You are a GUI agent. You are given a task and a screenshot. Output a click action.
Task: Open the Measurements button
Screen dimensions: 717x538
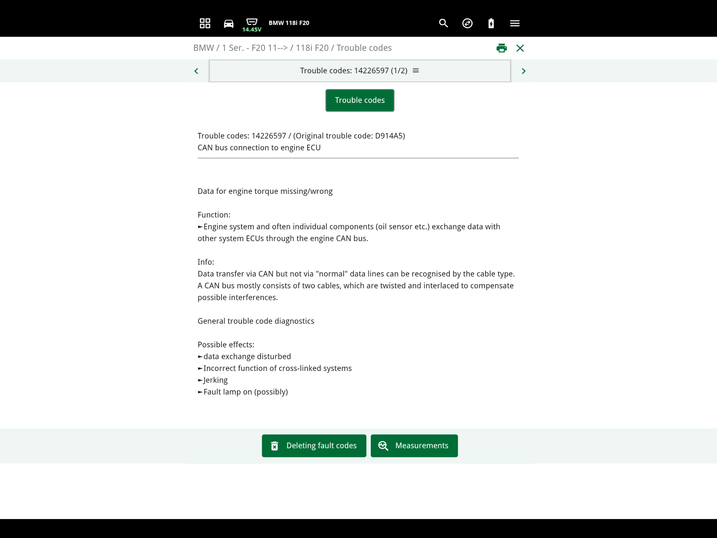[x=414, y=445]
